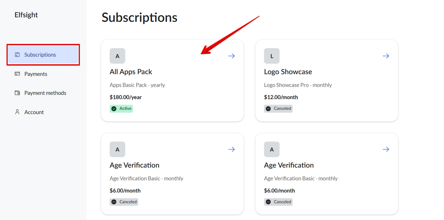Click the Active status badge
Screen dimensions: 444x220
[121, 108]
